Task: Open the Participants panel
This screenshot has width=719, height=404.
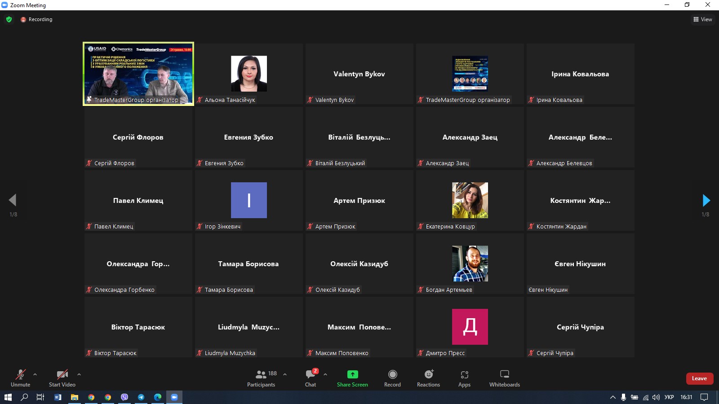Action: pyautogui.click(x=261, y=378)
